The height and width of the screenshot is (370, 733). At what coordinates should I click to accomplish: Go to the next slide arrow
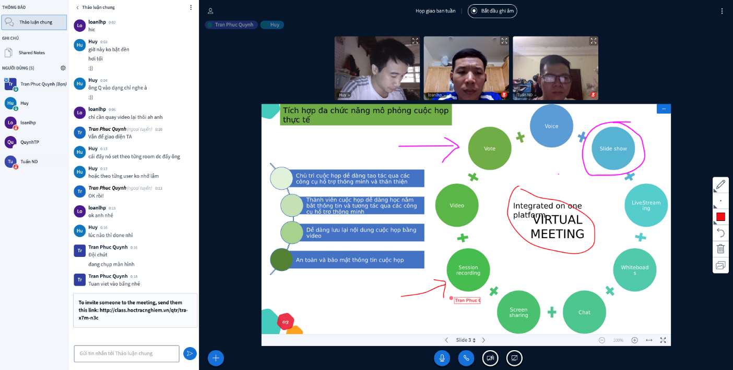[483, 340]
